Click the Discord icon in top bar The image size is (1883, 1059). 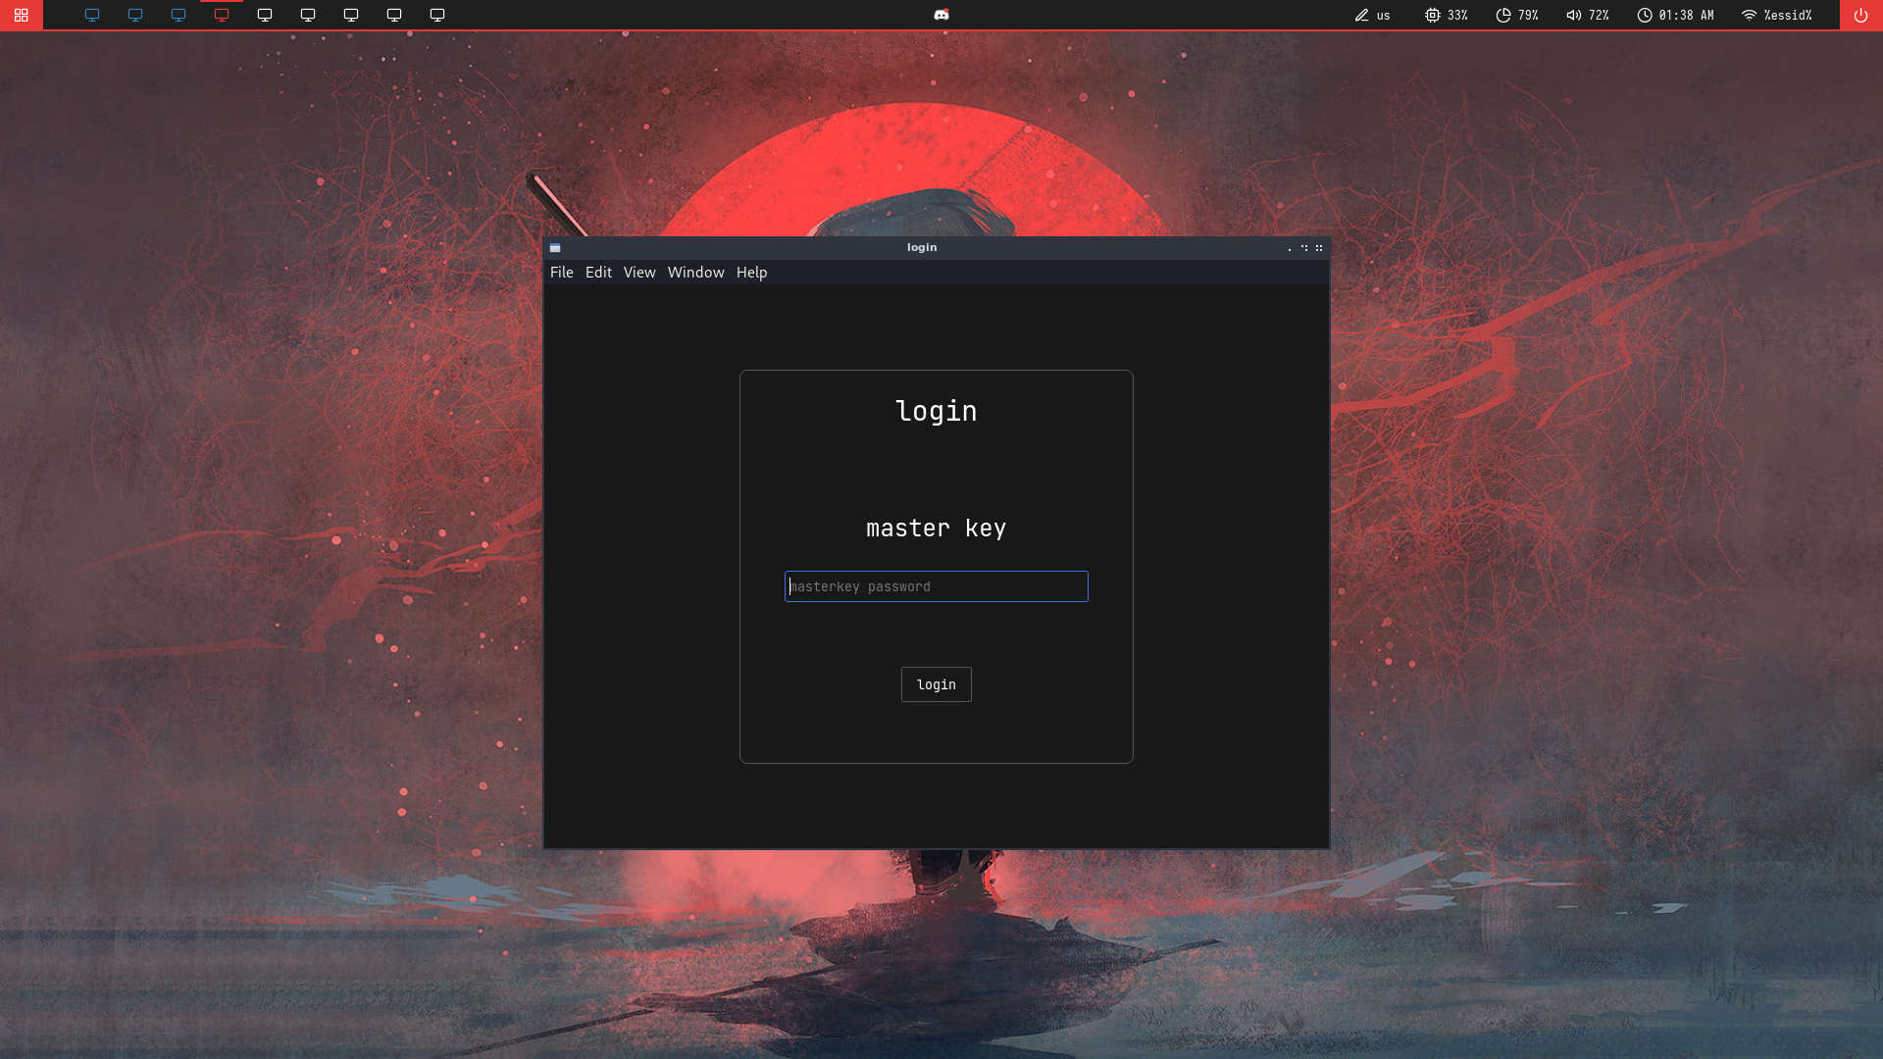click(941, 15)
